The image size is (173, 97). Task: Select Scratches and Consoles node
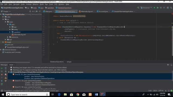click(13, 52)
